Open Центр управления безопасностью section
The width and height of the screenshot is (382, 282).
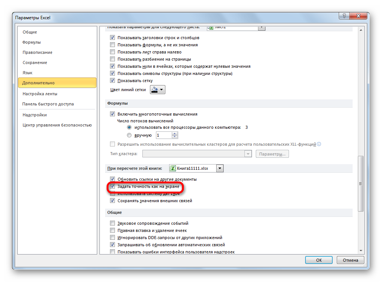click(57, 125)
